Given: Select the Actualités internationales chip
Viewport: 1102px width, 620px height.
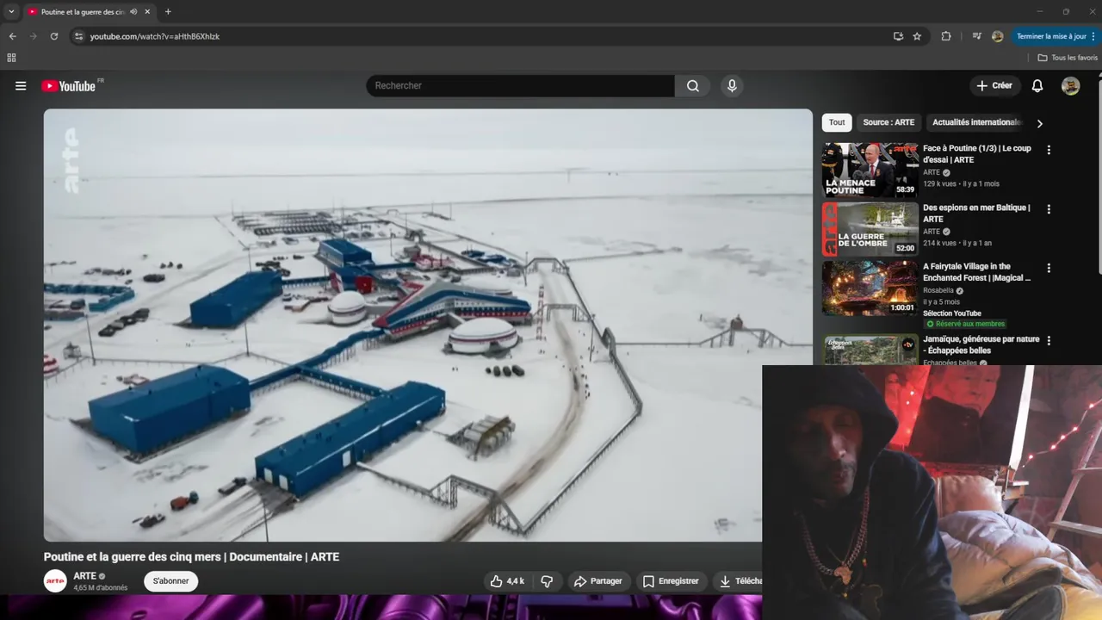Looking at the screenshot, I should pyautogui.click(x=977, y=122).
